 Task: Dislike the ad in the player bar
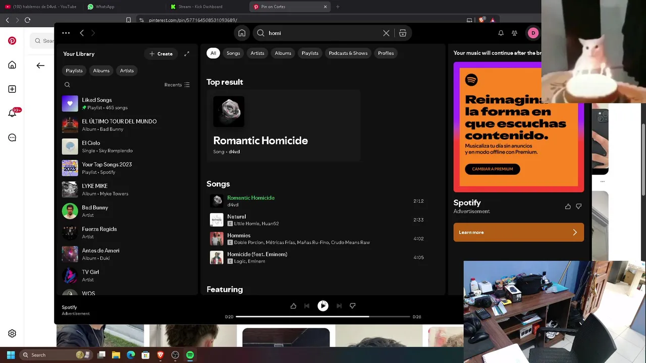click(x=353, y=306)
